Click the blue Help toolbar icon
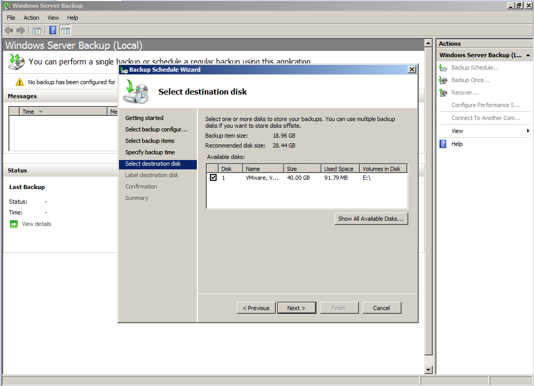This screenshot has height=386, width=534. click(x=53, y=30)
